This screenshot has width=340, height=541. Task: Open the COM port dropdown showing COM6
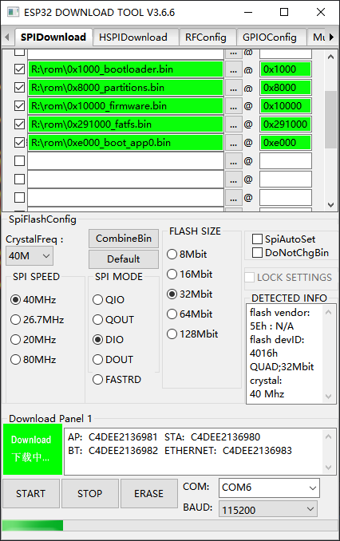tap(269, 488)
